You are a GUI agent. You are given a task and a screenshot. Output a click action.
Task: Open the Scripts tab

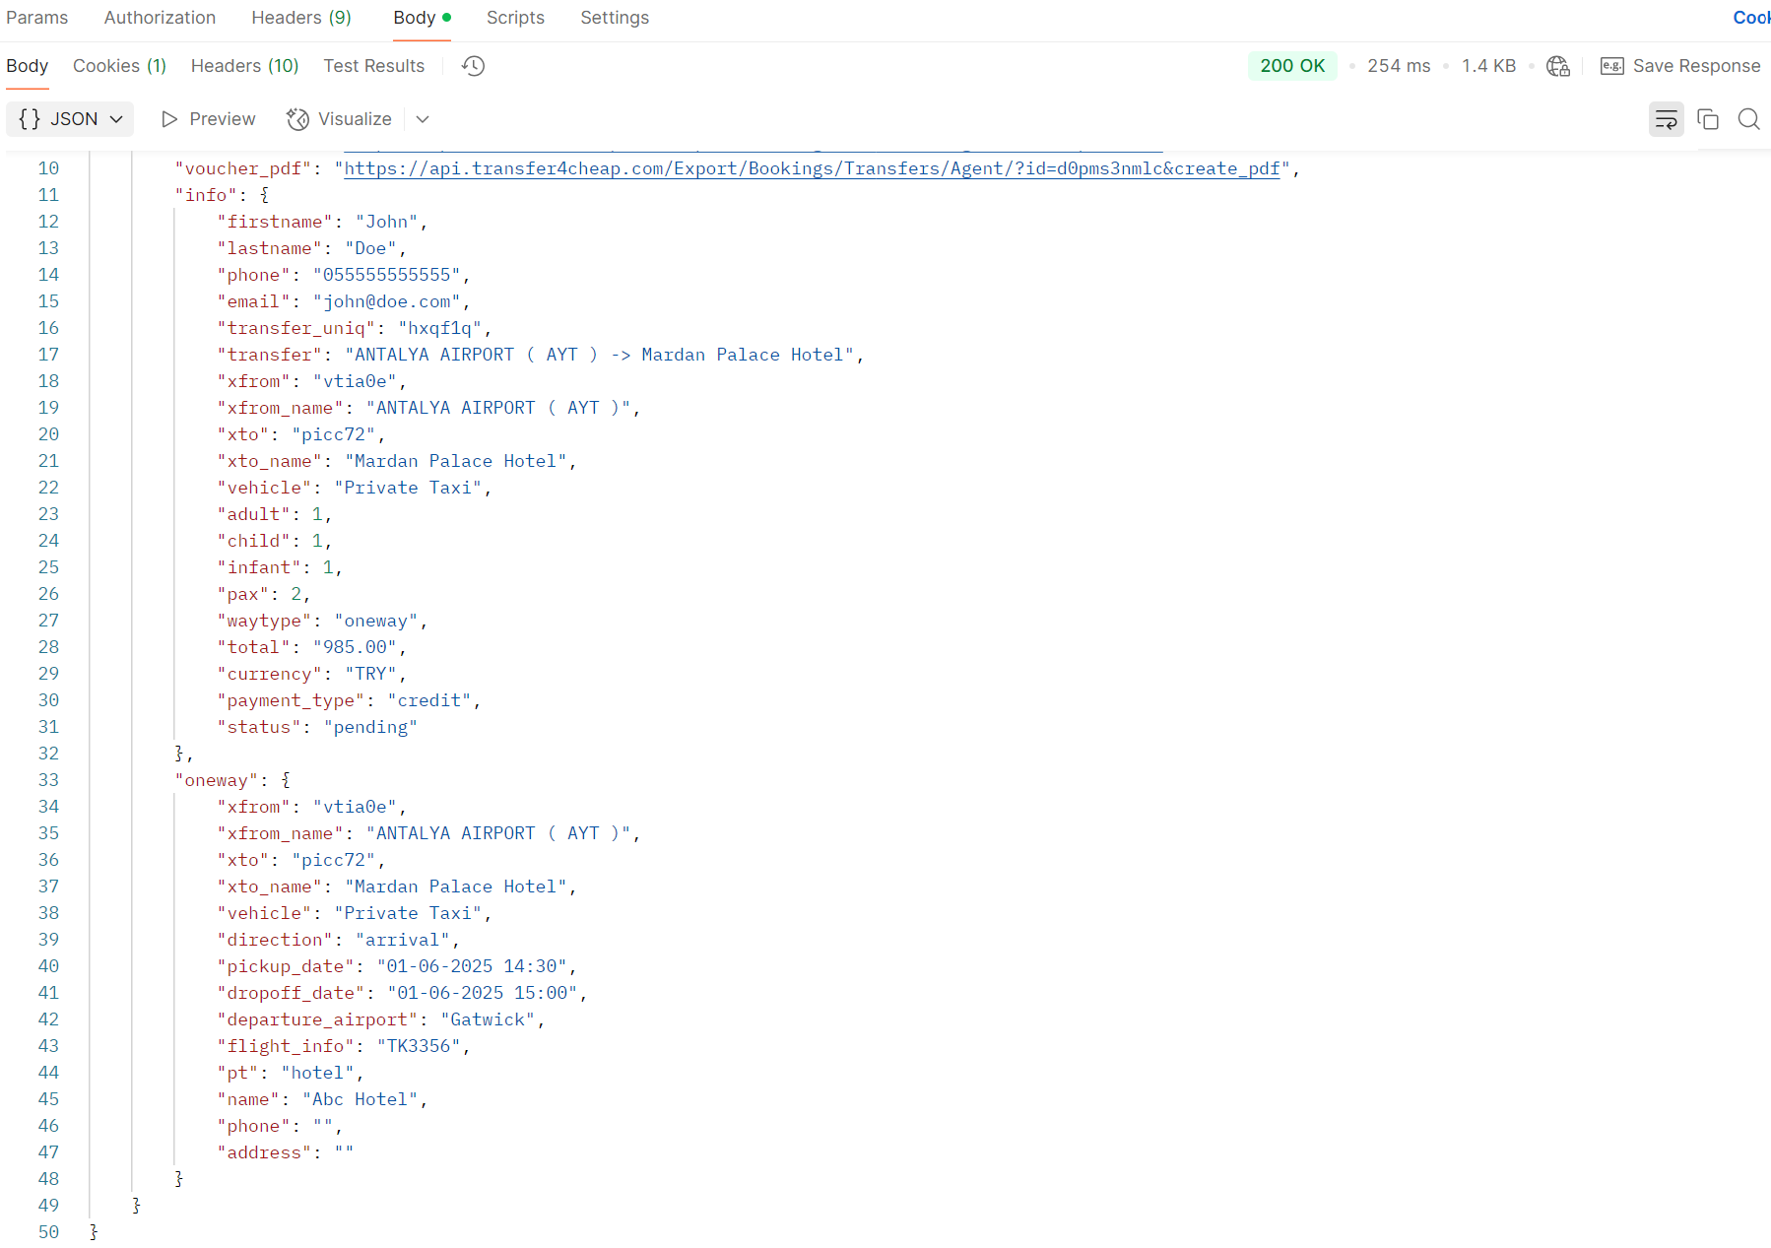pos(515,18)
